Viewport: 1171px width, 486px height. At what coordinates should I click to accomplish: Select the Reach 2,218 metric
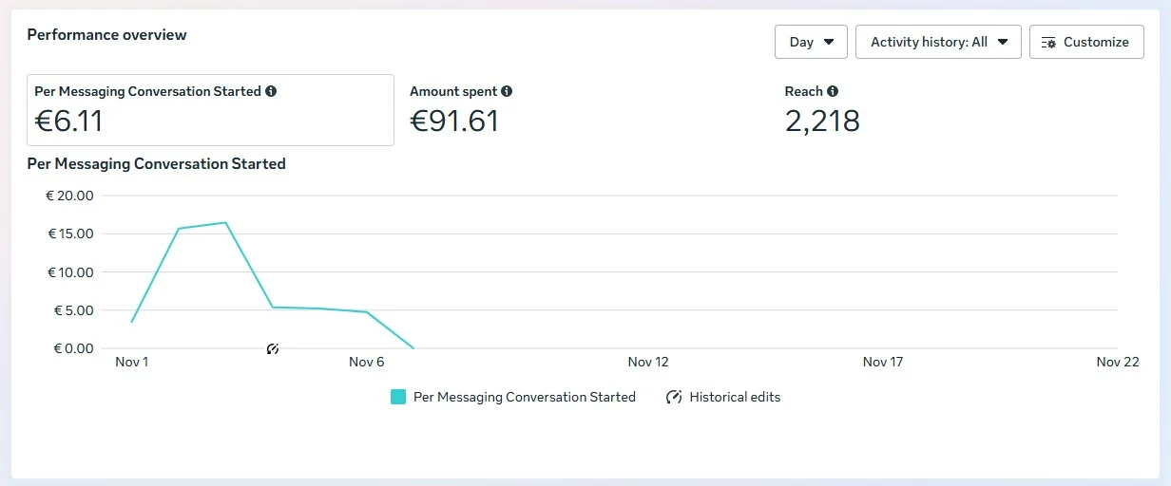point(822,121)
